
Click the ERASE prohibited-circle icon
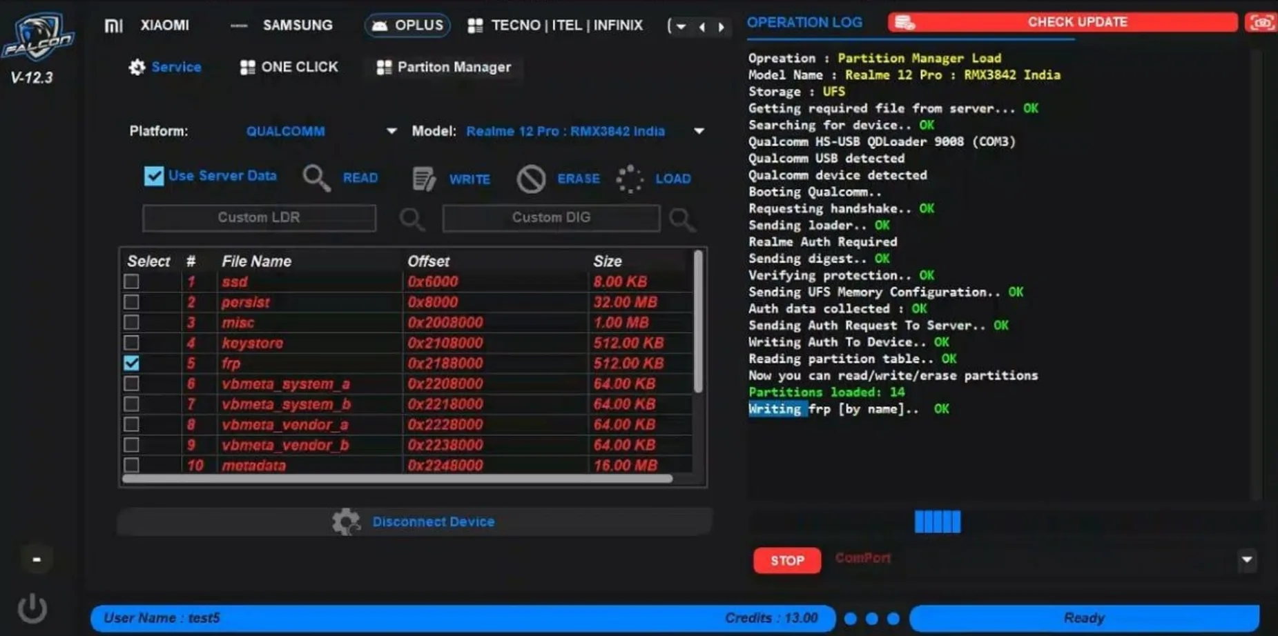(x=531, y=179)
